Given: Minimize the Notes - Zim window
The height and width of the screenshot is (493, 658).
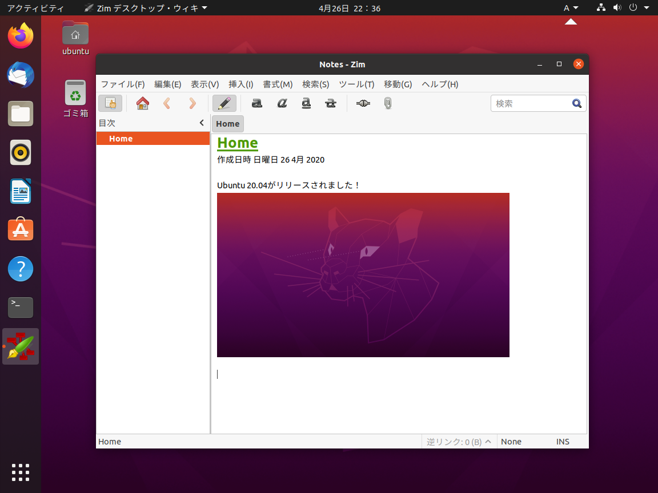Looking at the screenshot, I should [x=540, y=64].
